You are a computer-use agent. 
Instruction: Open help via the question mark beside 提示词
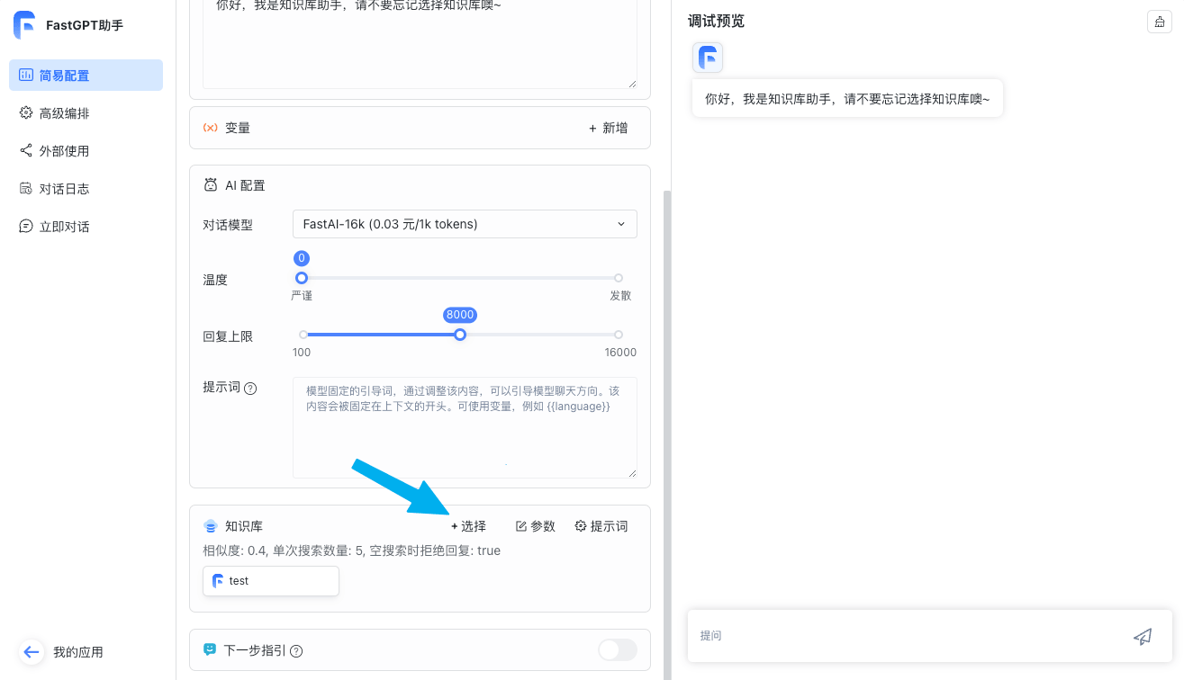point(249,388)
